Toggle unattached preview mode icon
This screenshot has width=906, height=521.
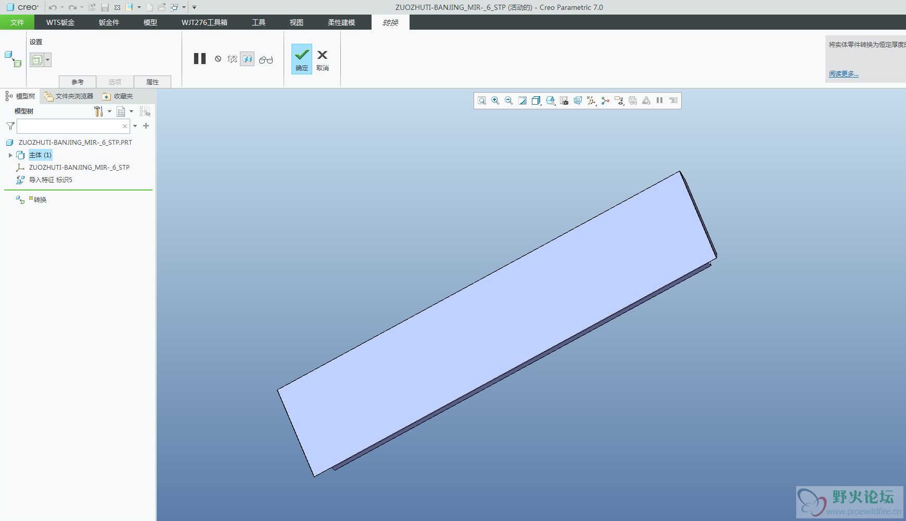point(233,59)
